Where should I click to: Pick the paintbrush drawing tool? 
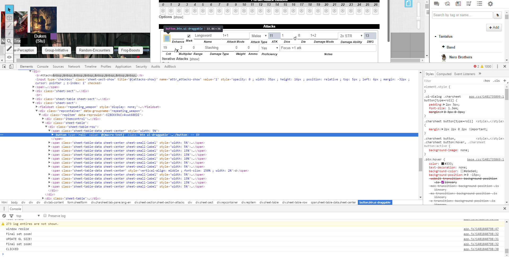tap(9, 25)
